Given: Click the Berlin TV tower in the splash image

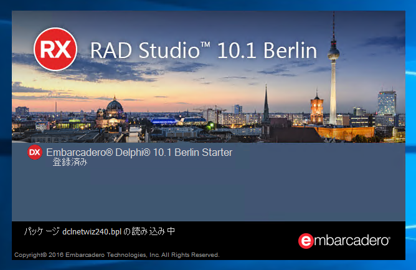Looking at the screenshot, I should 333,69.
